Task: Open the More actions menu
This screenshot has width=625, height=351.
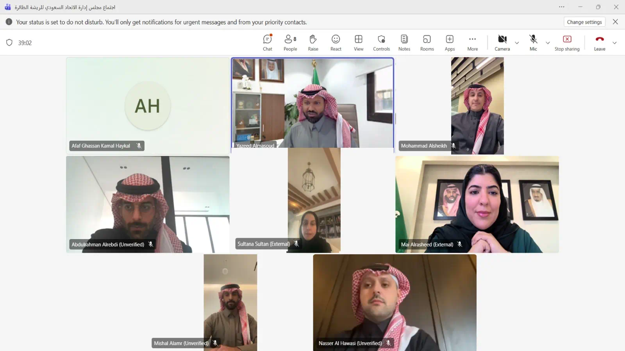Action: pos(472,43)
